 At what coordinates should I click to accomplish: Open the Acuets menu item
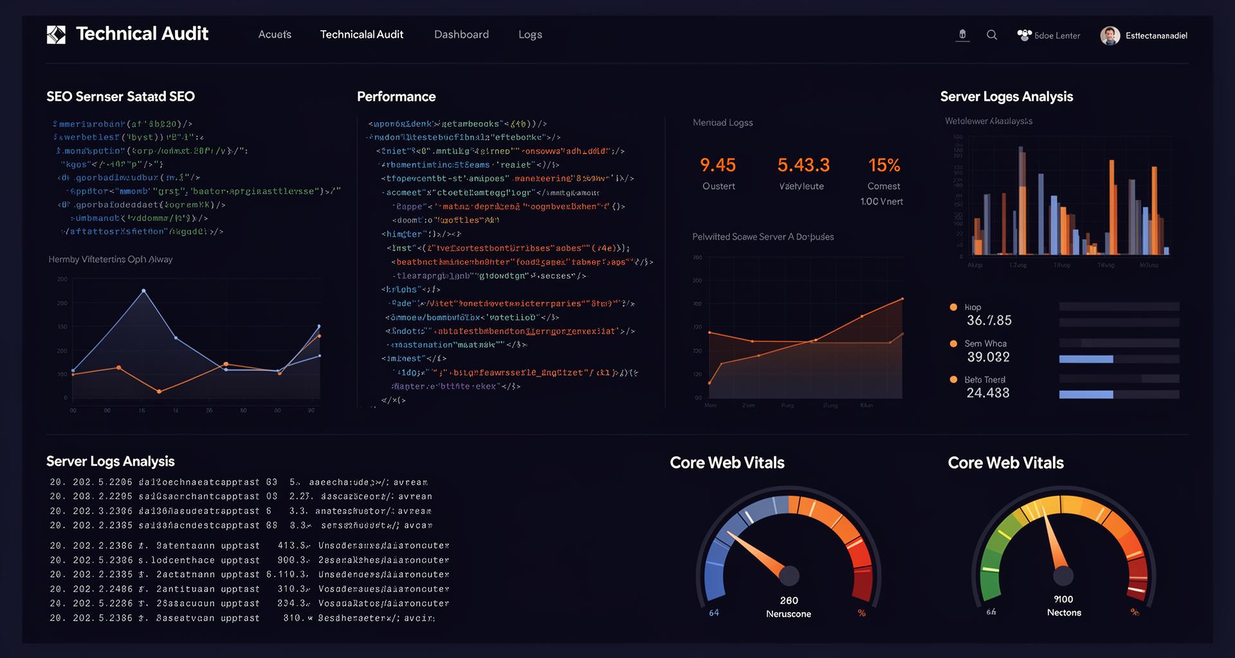275,35
